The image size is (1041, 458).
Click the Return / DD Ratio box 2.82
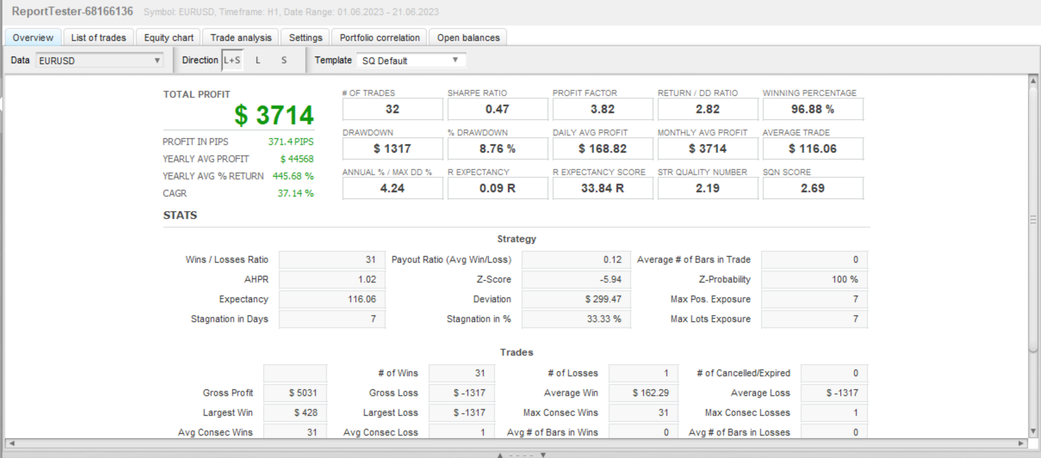point(708,109)
